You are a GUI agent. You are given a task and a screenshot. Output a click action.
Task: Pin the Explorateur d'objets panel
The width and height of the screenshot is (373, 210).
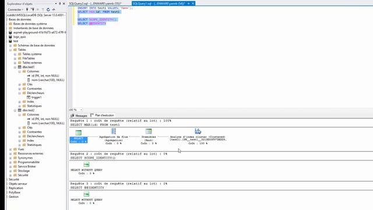pos(59,3)
